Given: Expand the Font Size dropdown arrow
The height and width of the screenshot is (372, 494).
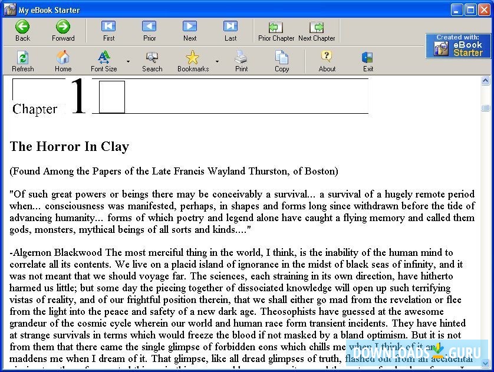Looking at the screenshot, I should pyautogui.click(x=129, y=61).
